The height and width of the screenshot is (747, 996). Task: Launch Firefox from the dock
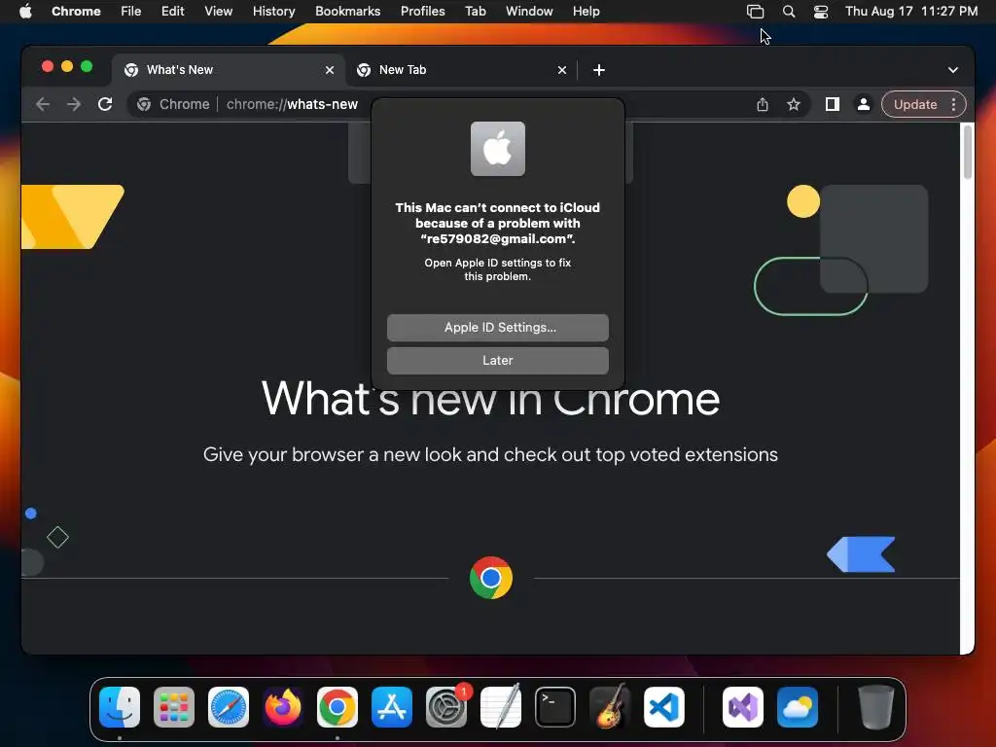pyautogui.click(x=283, y=707)
